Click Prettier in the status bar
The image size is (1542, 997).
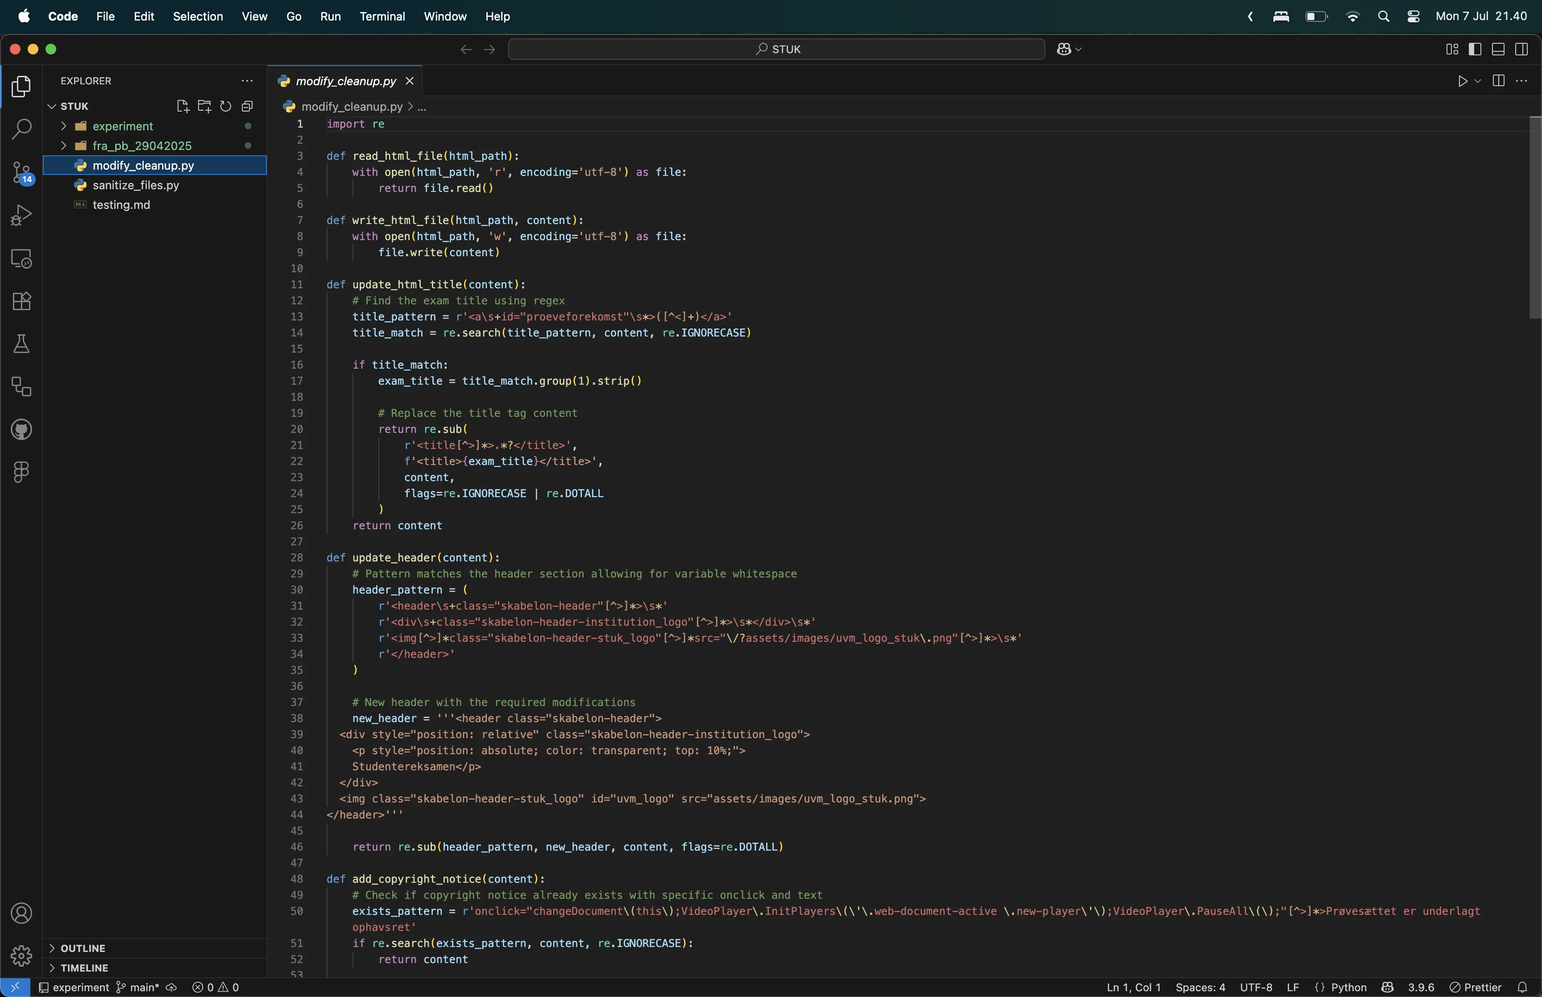(x=1476, y=987)
